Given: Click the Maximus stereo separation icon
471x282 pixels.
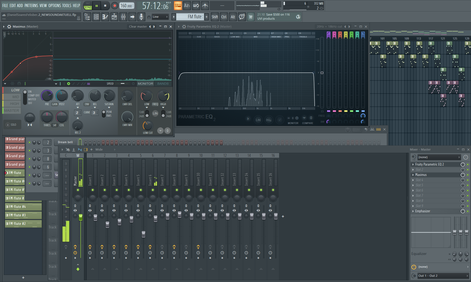Looking at the screenshot, I should [30, 125].
